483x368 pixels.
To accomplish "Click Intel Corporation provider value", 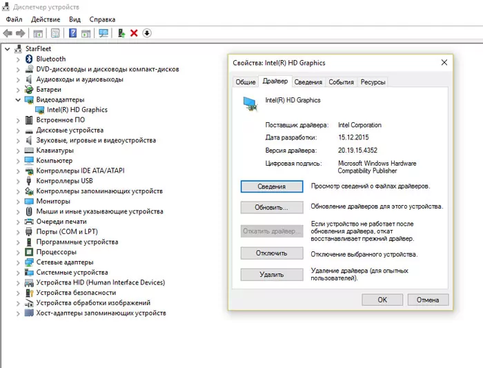I will (x=359, y=125).
